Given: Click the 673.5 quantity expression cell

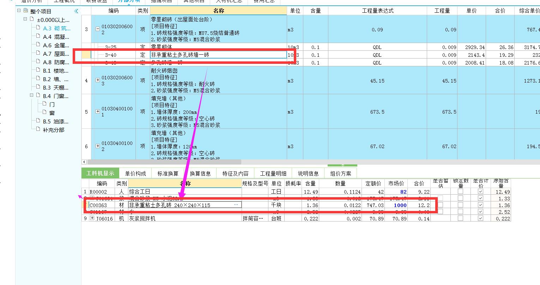Looking at the screenshot, I should point(377,111).
